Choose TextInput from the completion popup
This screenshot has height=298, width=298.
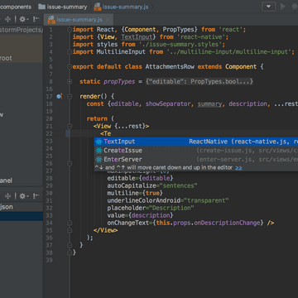point(196,142)
